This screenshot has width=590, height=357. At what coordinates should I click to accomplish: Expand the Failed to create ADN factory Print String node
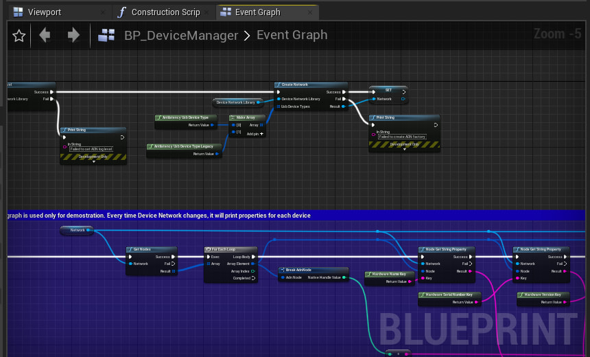click(x=405, y=150)
